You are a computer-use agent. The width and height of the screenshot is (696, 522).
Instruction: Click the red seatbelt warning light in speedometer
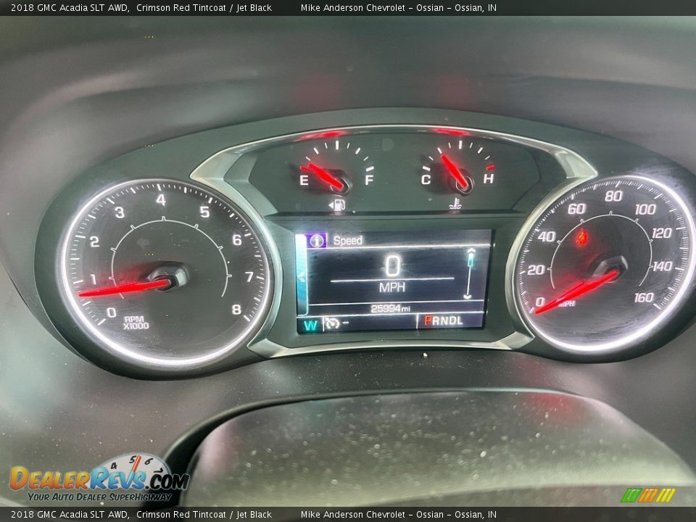581,238
